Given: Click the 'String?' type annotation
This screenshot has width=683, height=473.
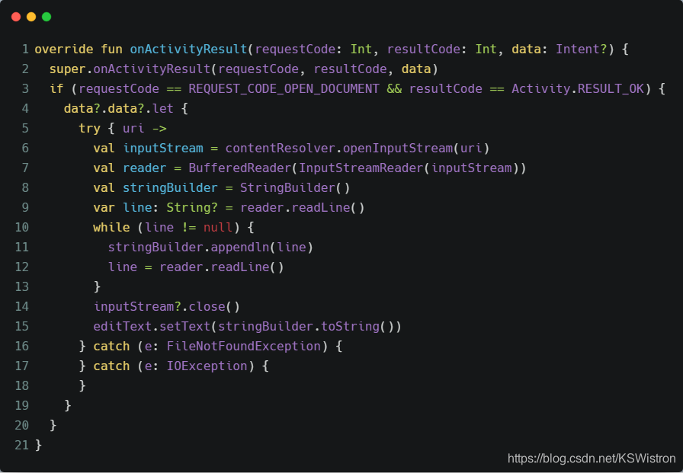Looking at the screenshot, I should coord(192,208).
